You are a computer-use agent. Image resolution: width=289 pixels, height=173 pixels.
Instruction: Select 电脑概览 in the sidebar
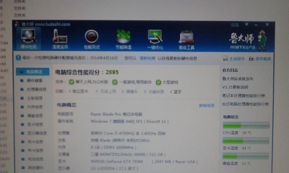point(32,72)
